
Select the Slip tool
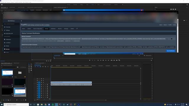coord(29,68)
